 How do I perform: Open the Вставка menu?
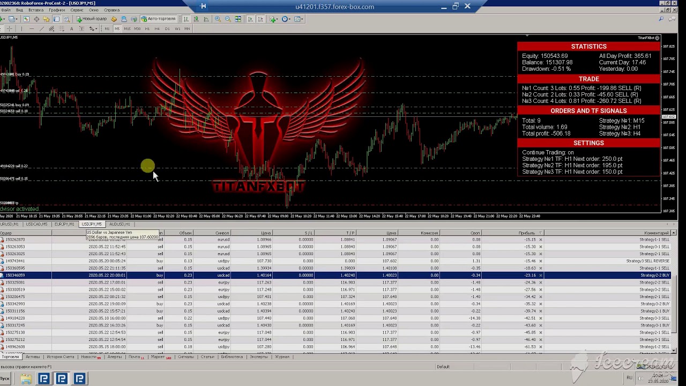click(x=36, y=10)
